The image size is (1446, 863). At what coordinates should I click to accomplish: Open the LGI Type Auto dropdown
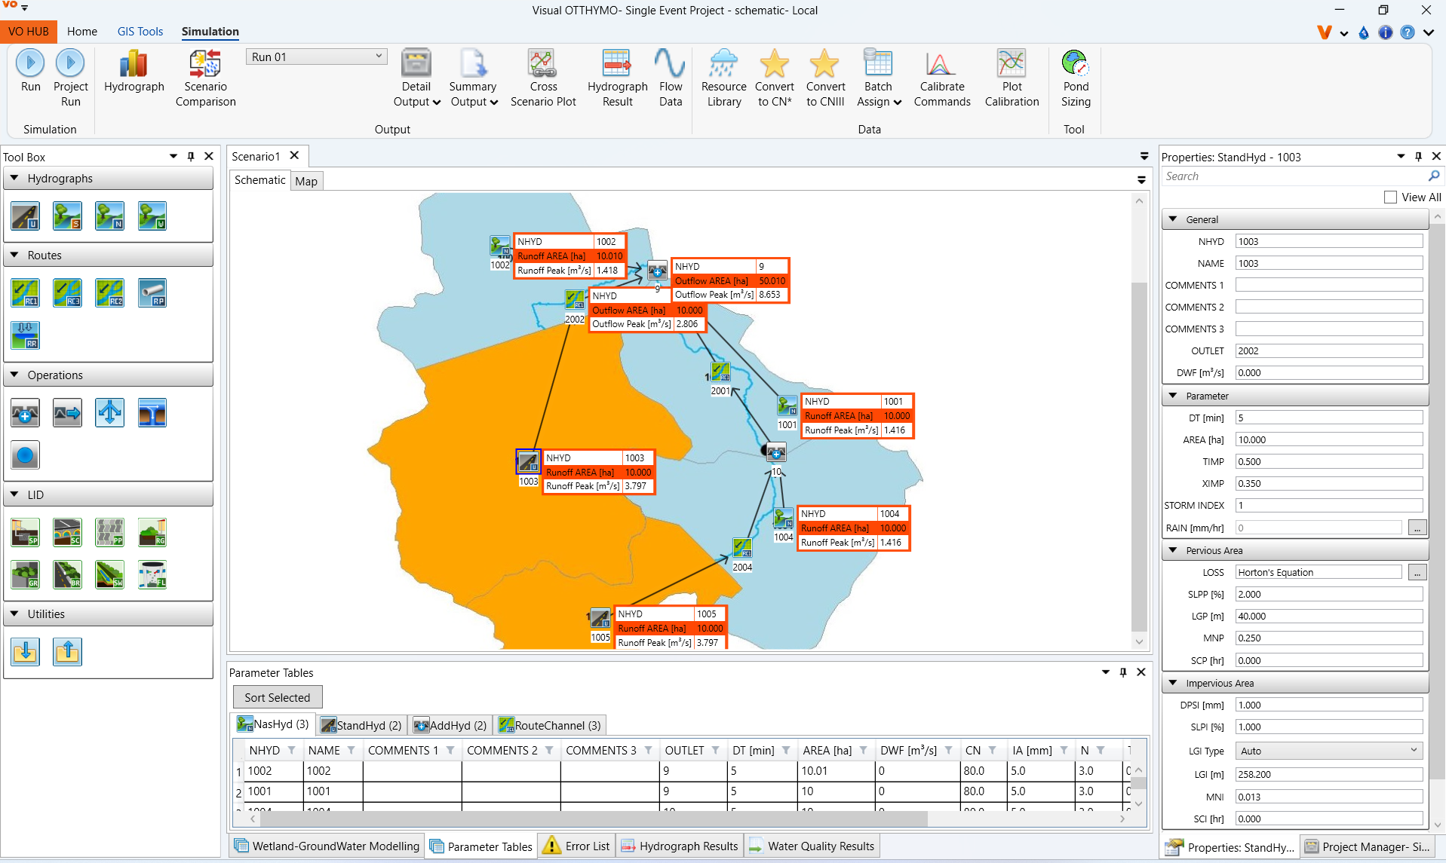pos(1328,751)
